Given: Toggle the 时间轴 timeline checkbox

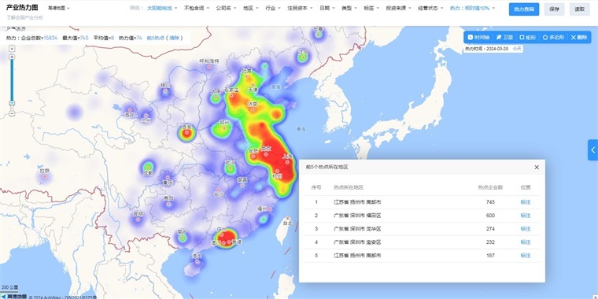Looking at the screenshot, I should click(478, 38).
